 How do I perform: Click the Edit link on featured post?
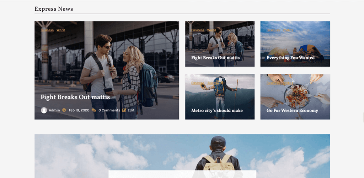[x=131, y=110]
